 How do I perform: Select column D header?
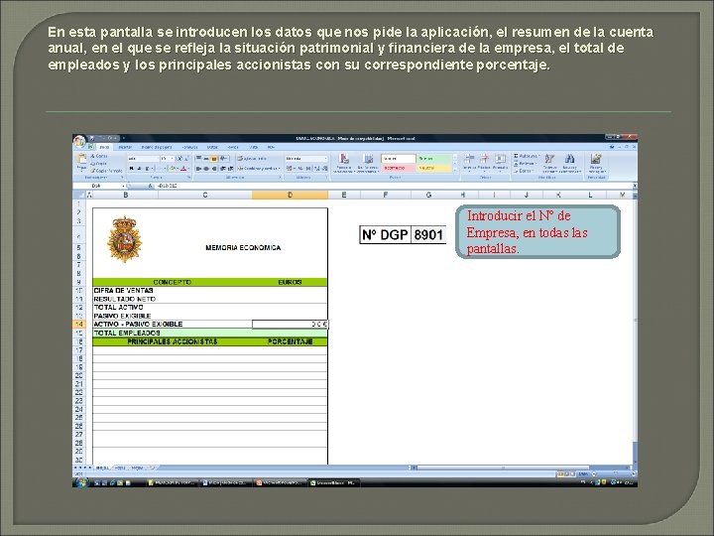[290, 196]
